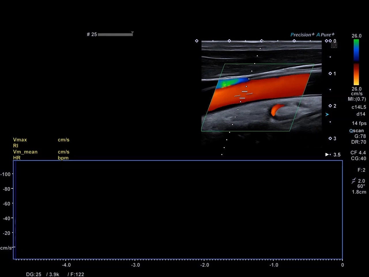Click the Precision+ imaging mode label
This screenshot has height=277, width=369.
click(302, 35)
